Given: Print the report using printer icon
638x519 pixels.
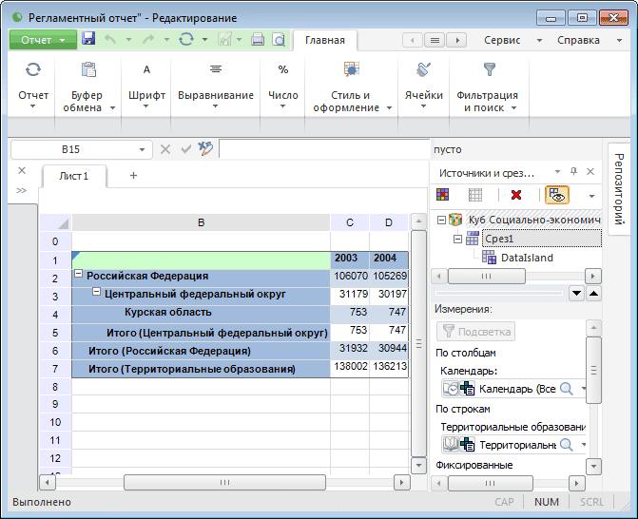Looking at the screenshot, I should click(x=258, y=40).
